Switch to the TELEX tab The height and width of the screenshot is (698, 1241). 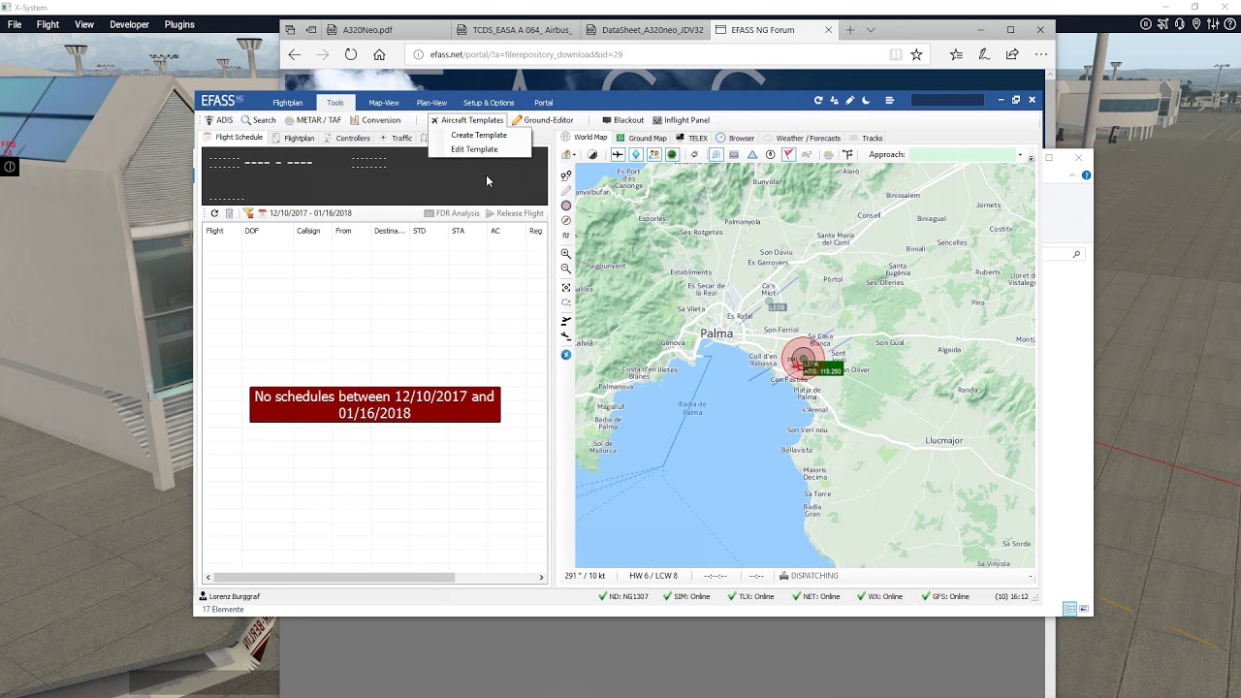tap(691, 138)
